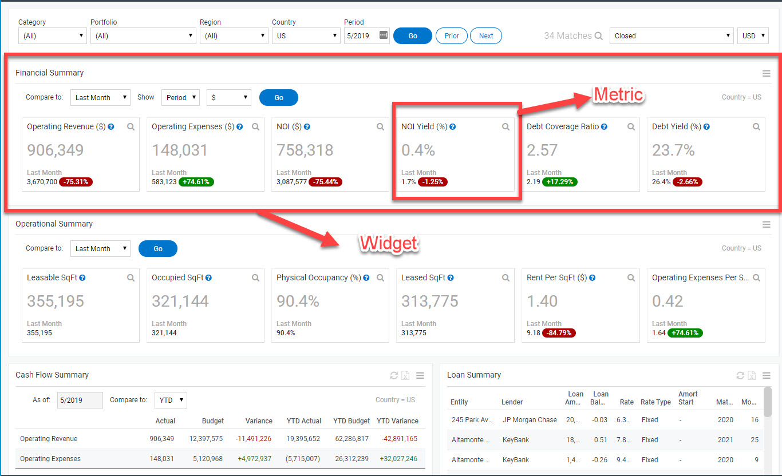
Task: Click the Next period button
Action: coord(486,35)
